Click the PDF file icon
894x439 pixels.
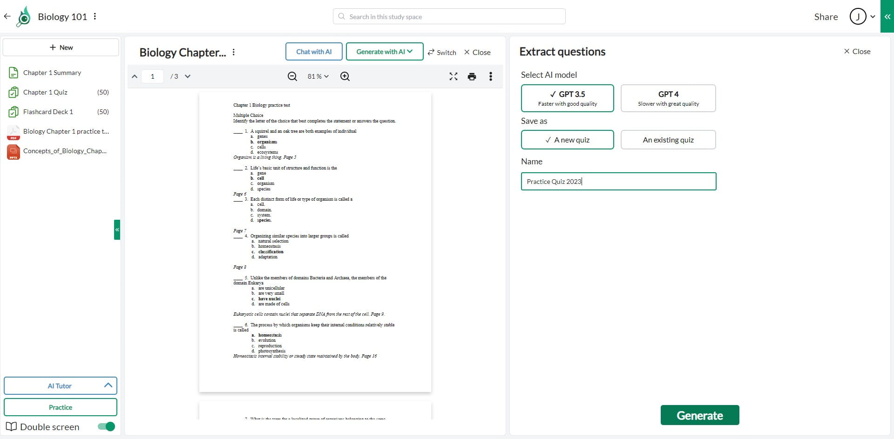tap(14, 132)
